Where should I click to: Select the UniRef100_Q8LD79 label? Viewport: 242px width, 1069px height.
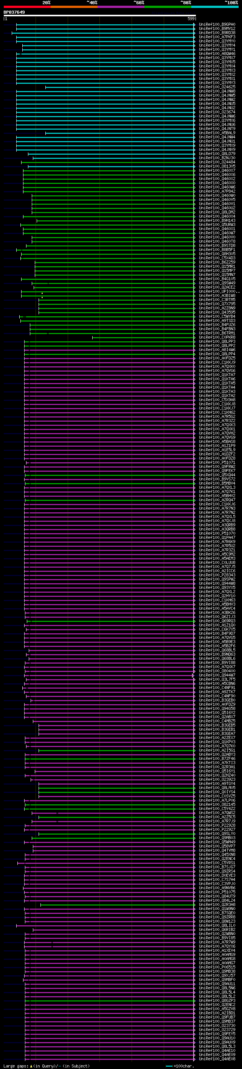217,154
